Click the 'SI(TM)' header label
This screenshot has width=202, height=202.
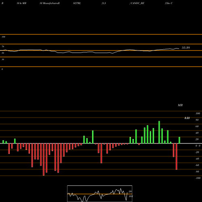77,3
